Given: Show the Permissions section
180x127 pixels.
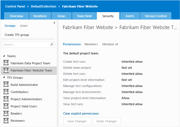Looking at the screenshot, I should point(72,44).
